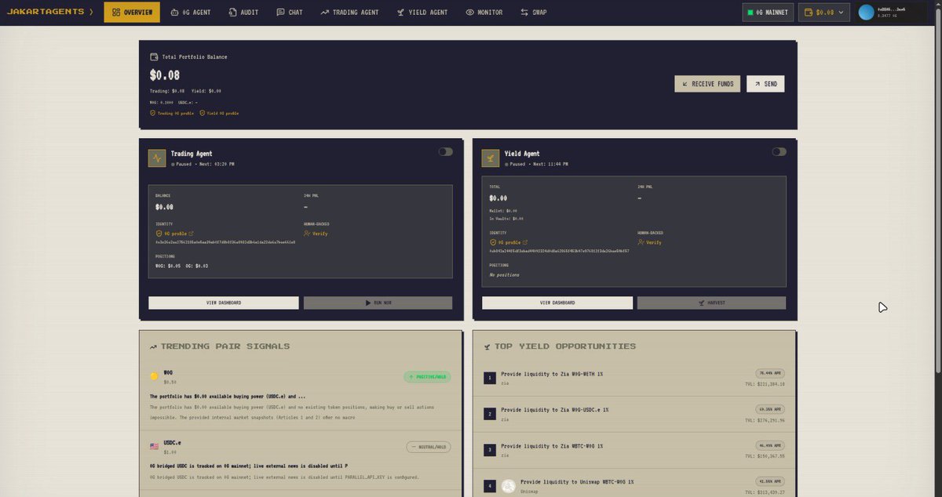Click the NEUTRAL/HOLD signal badge
Image resolution: width=942 pixels, height=497 pixels.
coord(429,447)
